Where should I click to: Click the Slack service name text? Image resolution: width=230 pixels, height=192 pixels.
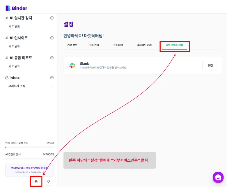pos(84,64)
